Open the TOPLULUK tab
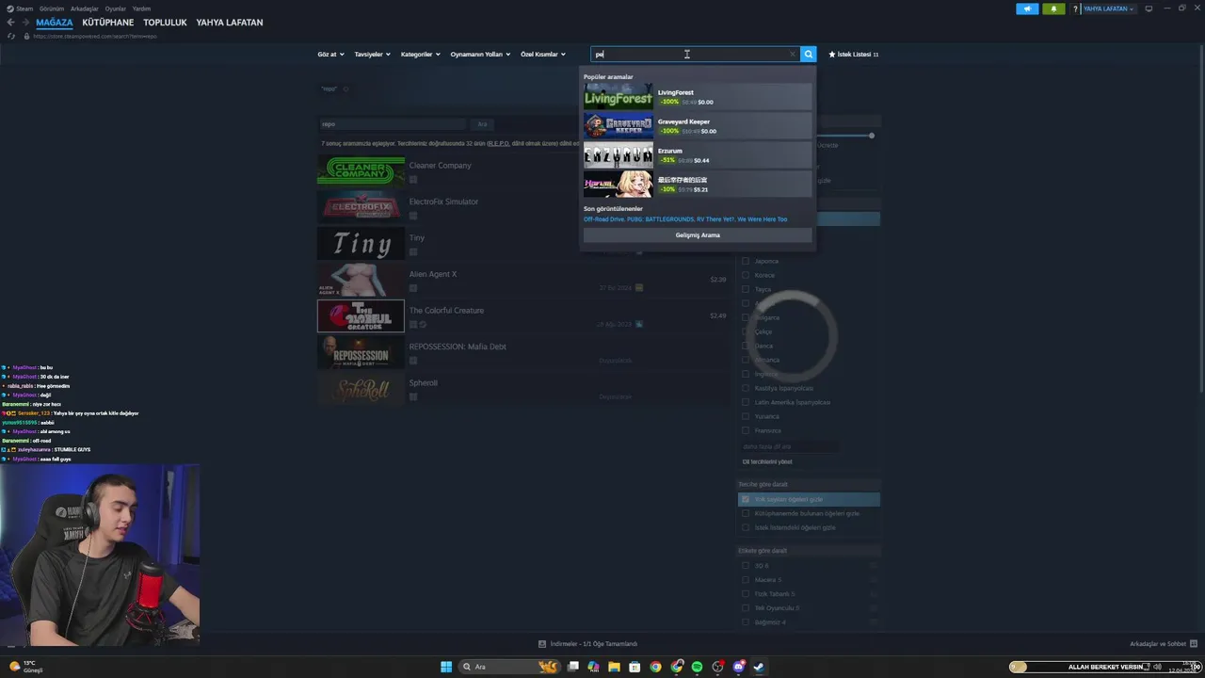This screenshot has height=678, width=1205. (165, 23)
